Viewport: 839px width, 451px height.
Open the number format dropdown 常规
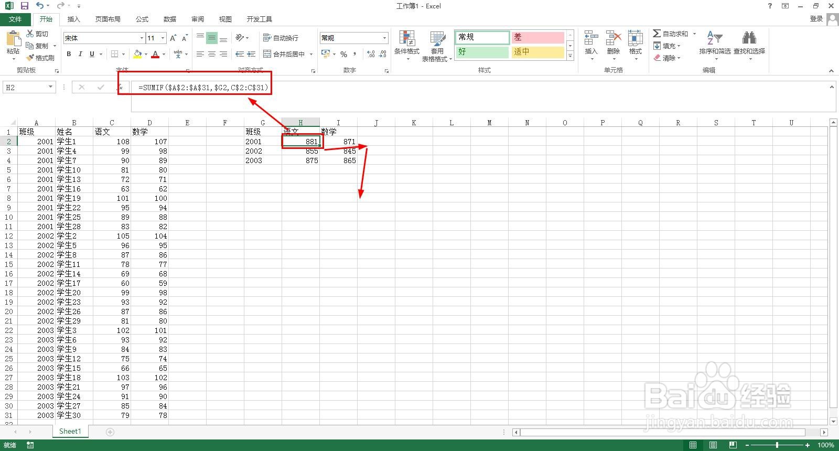[384, 38]
